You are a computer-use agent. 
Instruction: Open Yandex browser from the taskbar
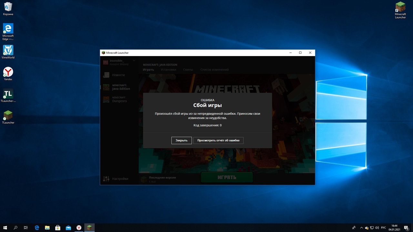pyautogui.click(x=79, y=227)
